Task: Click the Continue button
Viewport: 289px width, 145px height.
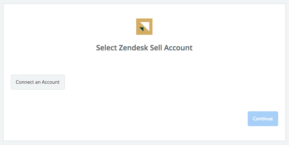Action: click(263, 119)
